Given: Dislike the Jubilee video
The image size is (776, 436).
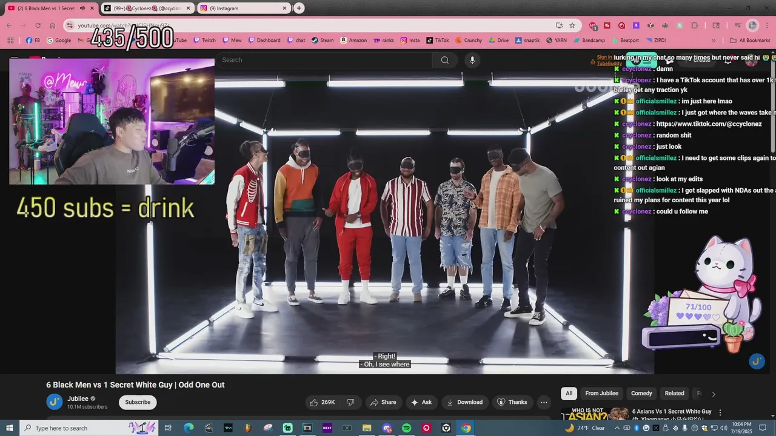Looking at the screenshot, I should (x=350, y=402).
